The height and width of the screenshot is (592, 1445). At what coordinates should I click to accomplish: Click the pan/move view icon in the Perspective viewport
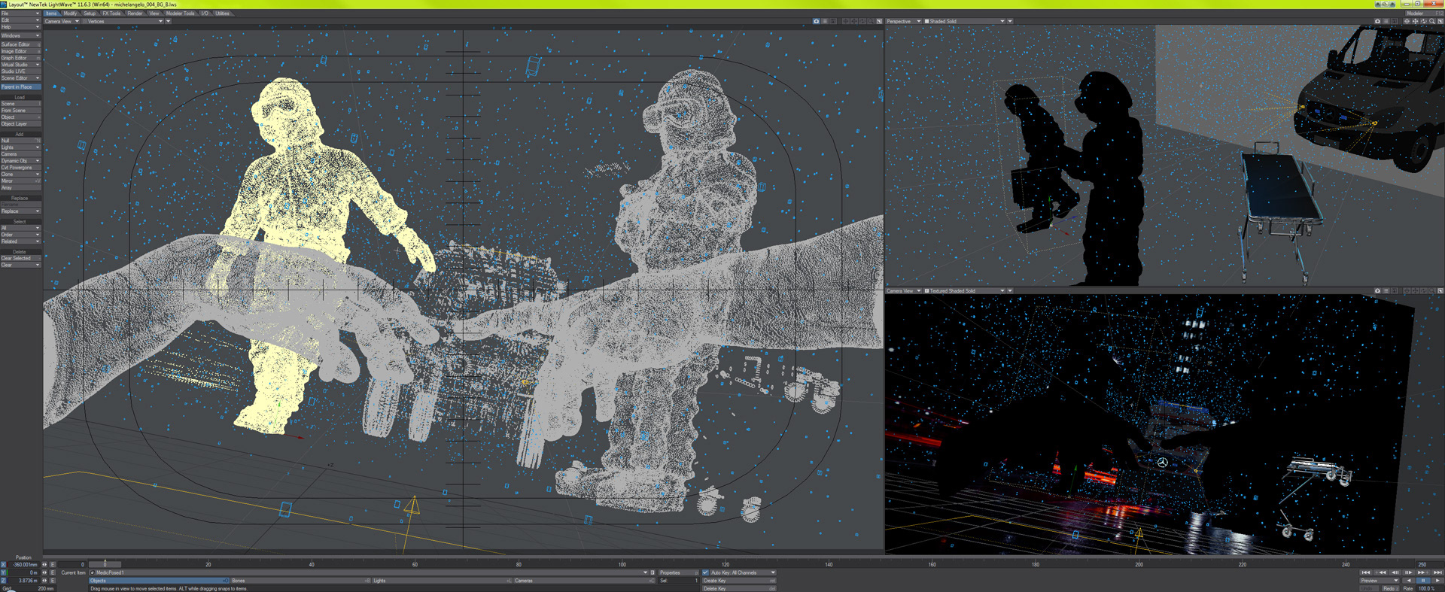[x=1415, y=21]
